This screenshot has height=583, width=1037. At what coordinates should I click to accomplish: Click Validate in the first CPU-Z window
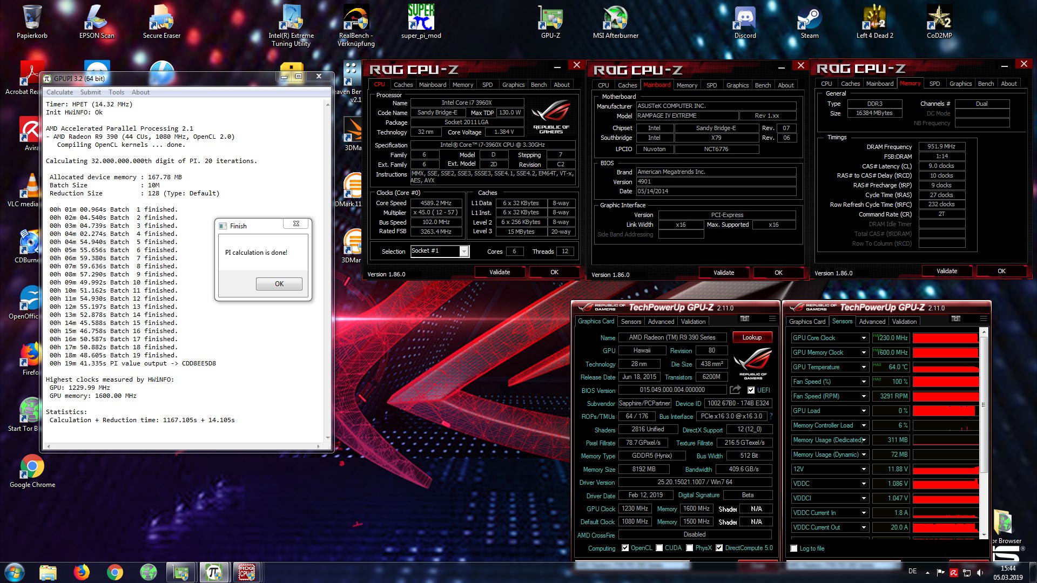tap(500, 272)
